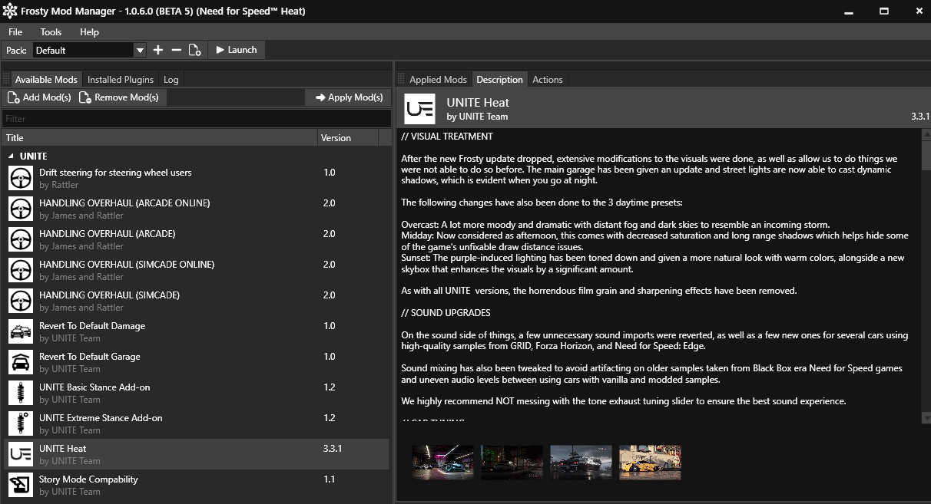Click the Frosty snowflake logo in title bar
The height and width of the screenshot is (504, 931).
click(11, 12)
